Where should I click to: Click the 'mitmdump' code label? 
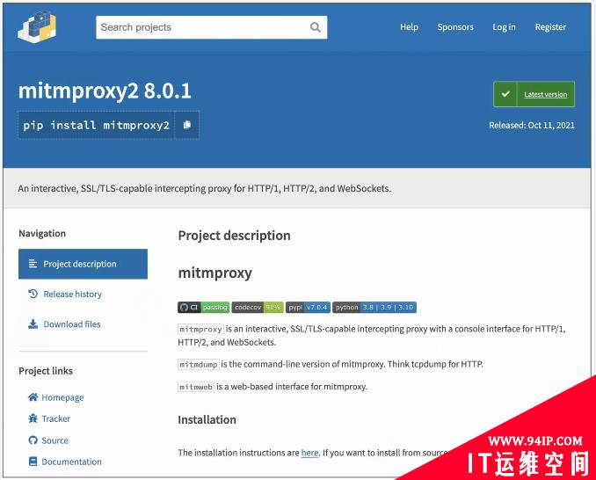click(199, 365)
